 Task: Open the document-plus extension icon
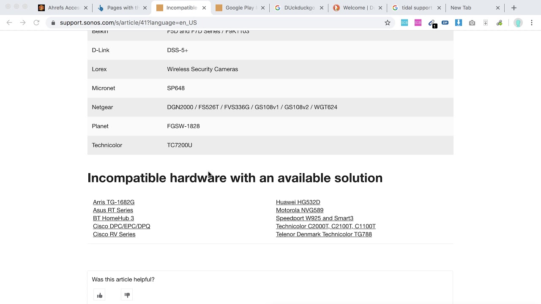click(486, 23)
